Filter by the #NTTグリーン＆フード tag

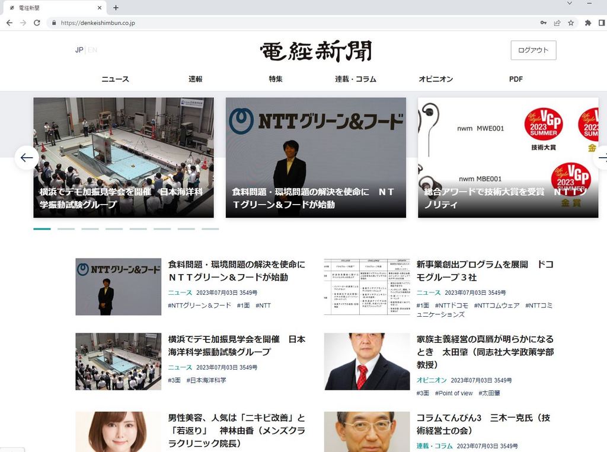click(x=199, y=305)
